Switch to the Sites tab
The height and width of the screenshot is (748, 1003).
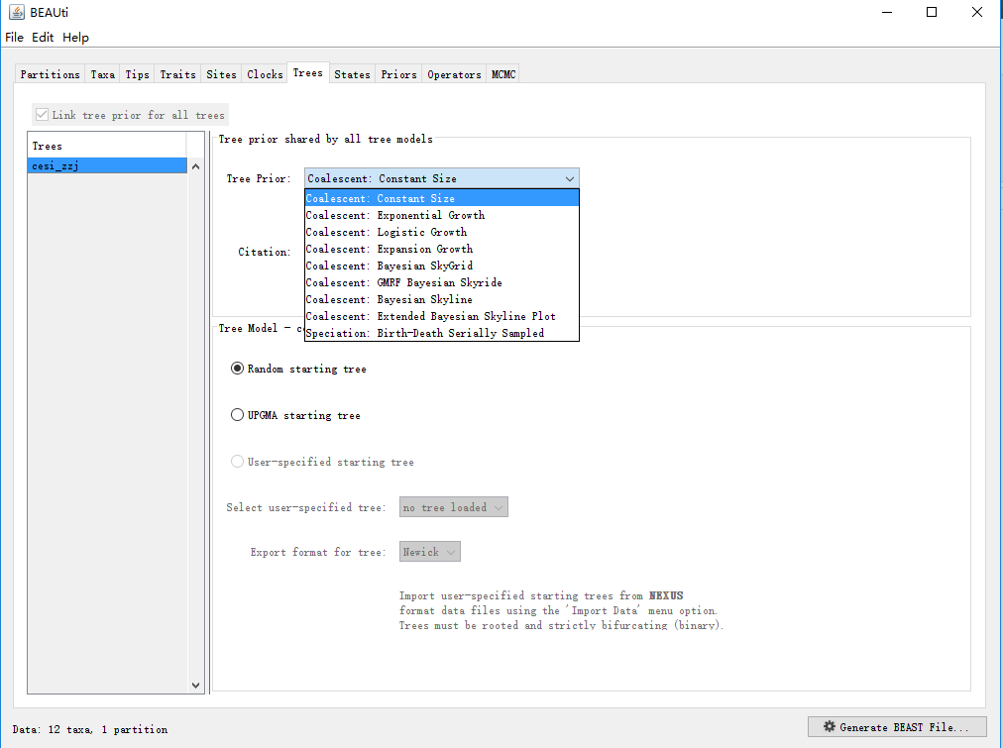coord(221,74)
